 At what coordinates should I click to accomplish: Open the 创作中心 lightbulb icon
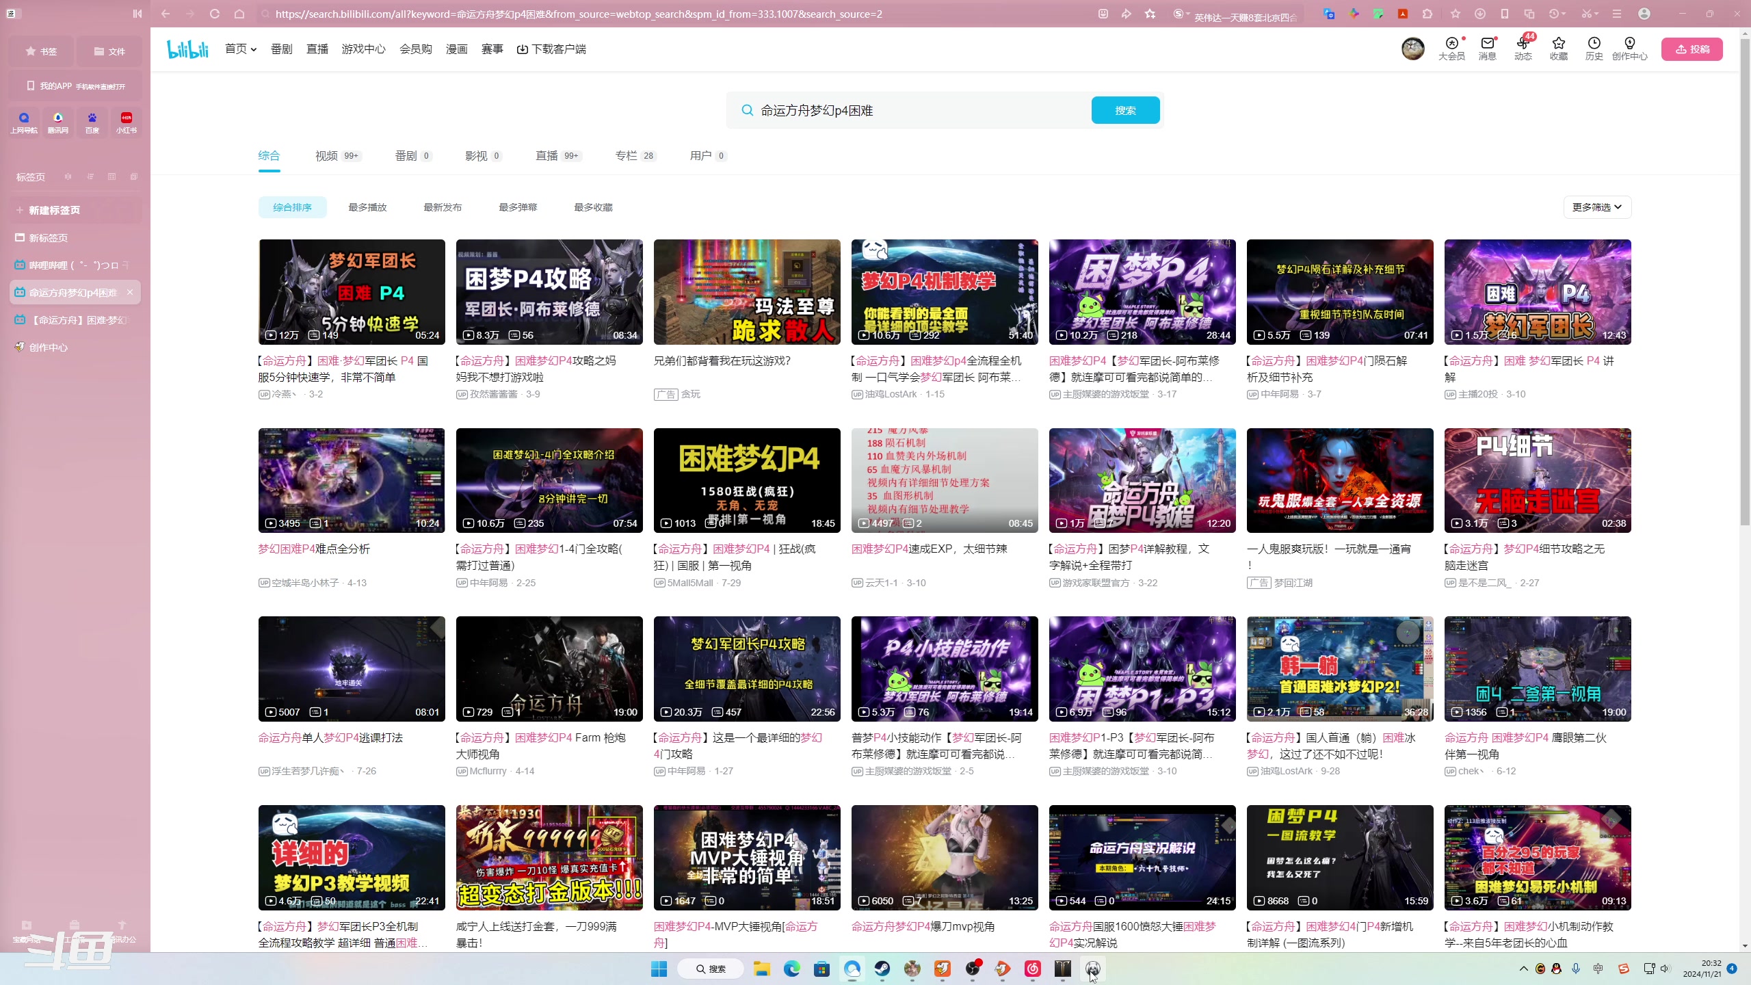(x=1629, y=49)
